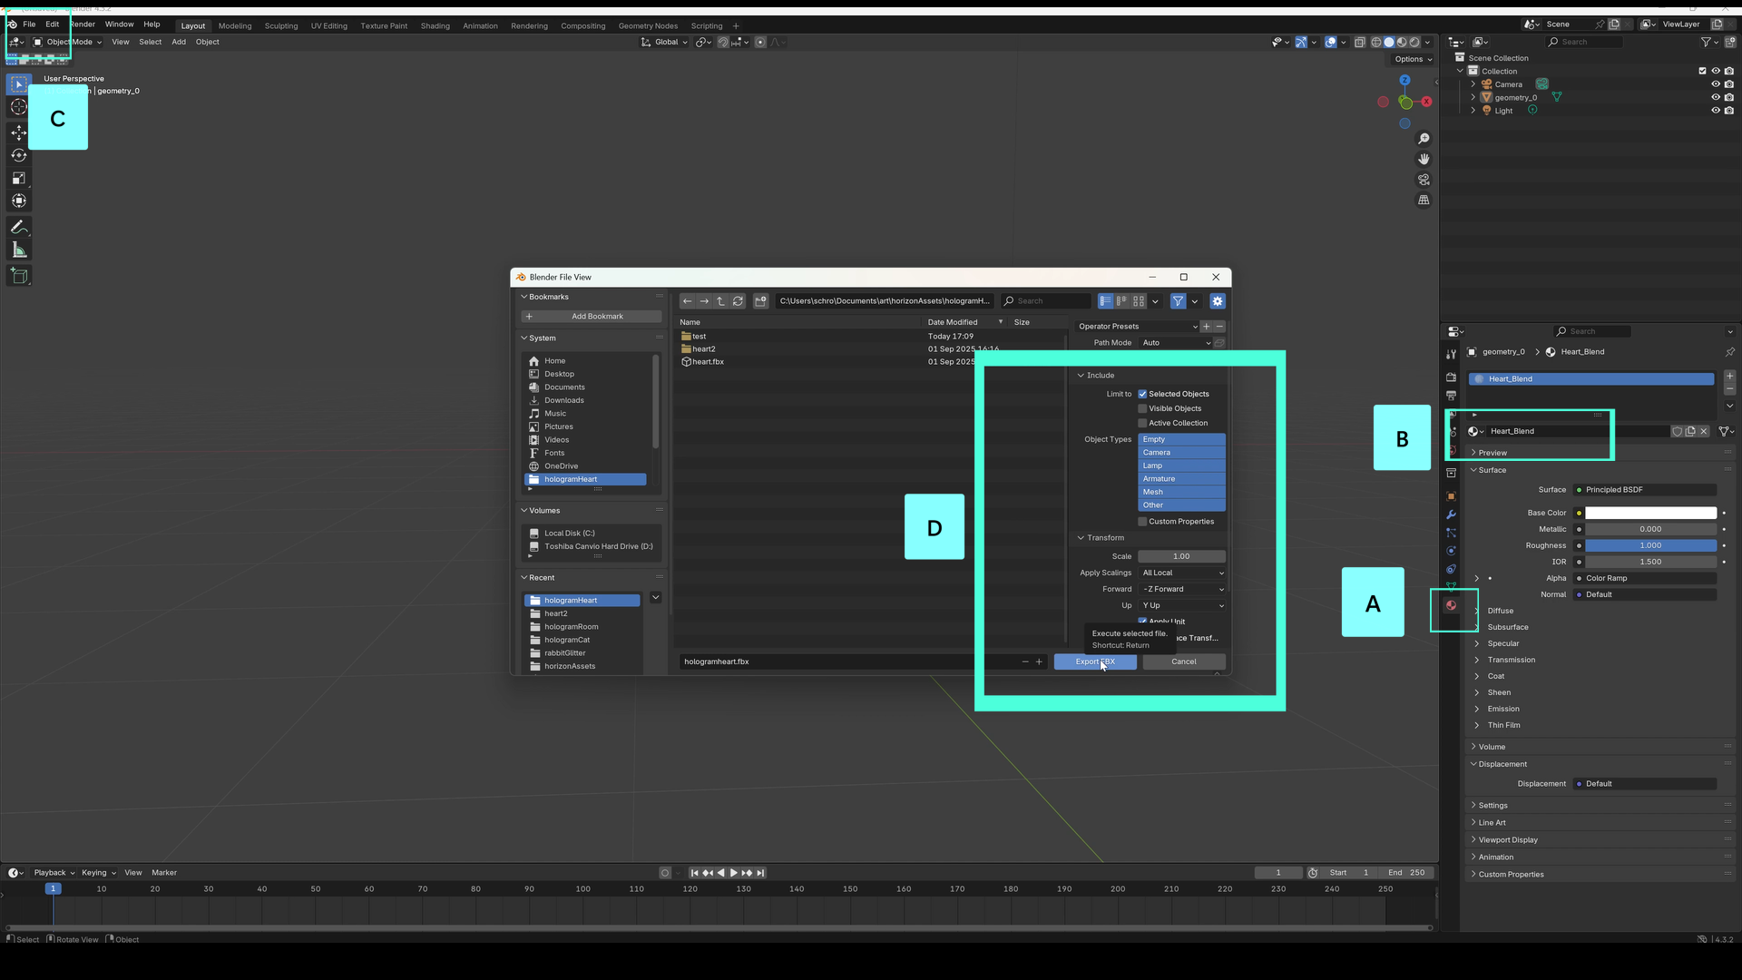Hide Camera in outliner with eye
This screenshot has width=1742, height=980.
[x=1715, y=84]
